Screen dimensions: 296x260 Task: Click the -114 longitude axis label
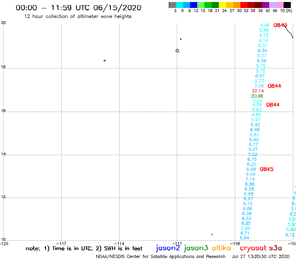click(x=119, y=244)
